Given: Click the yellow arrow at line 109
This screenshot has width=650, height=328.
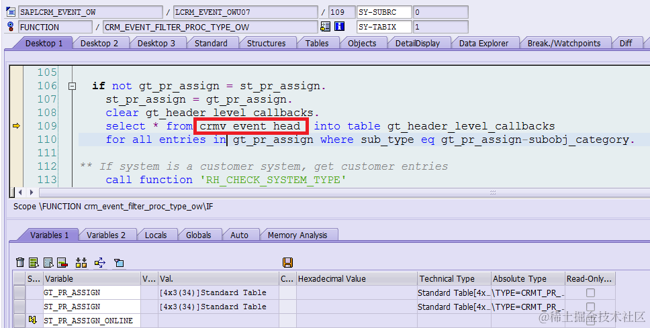Looking at the screenshot, I should pos(17,126).
